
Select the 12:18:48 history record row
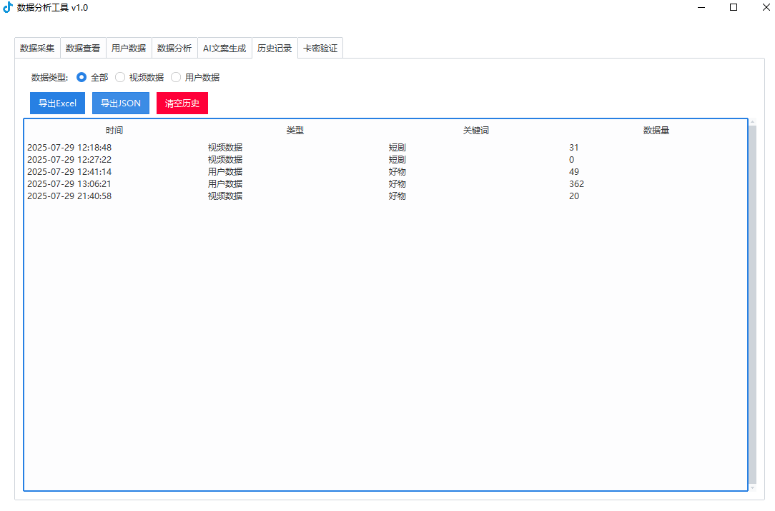pos(69,148)
